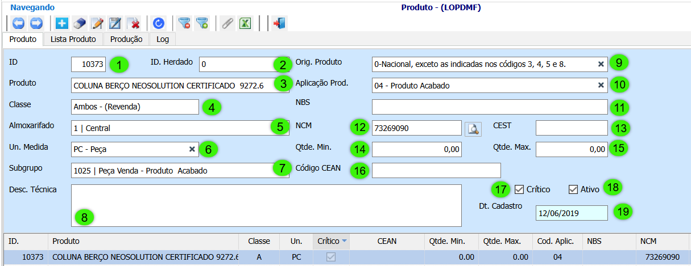
Task: Go to next record with forward arrow
Action: click(x=36, y=23)
